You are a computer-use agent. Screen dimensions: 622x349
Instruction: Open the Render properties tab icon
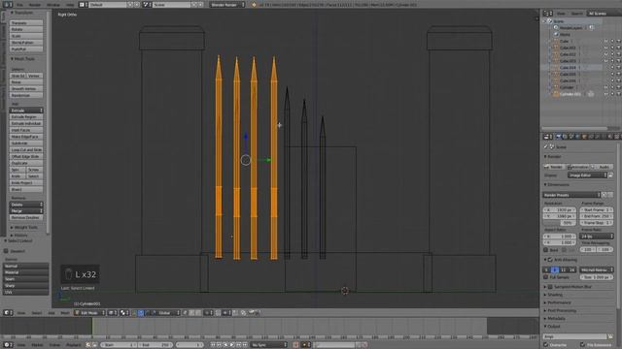click(559, 137)
